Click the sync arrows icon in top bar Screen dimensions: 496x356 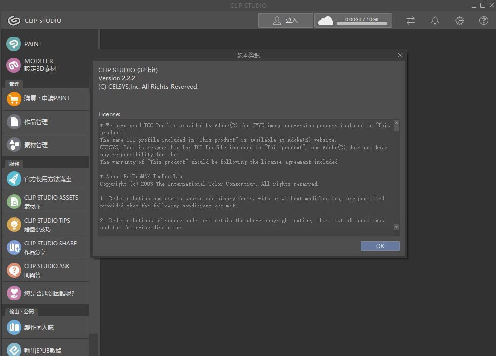(x=411, y=20)
